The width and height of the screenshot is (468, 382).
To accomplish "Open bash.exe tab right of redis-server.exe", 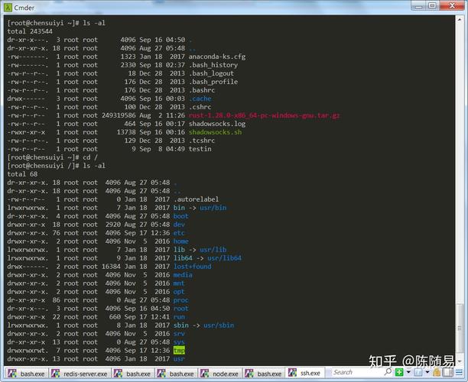I will click(x=132, y=373).
